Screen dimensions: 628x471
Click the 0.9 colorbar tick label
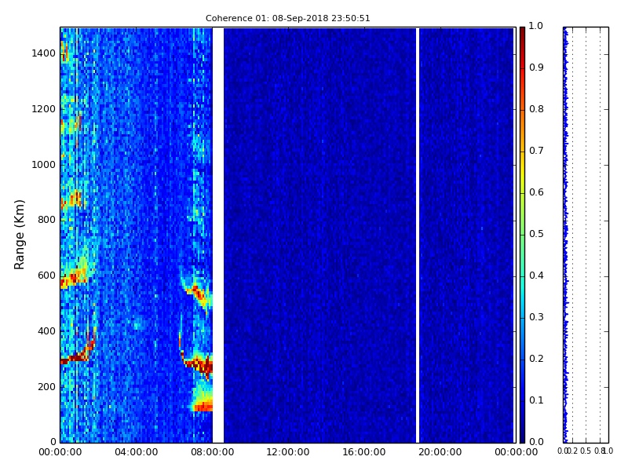536,68
